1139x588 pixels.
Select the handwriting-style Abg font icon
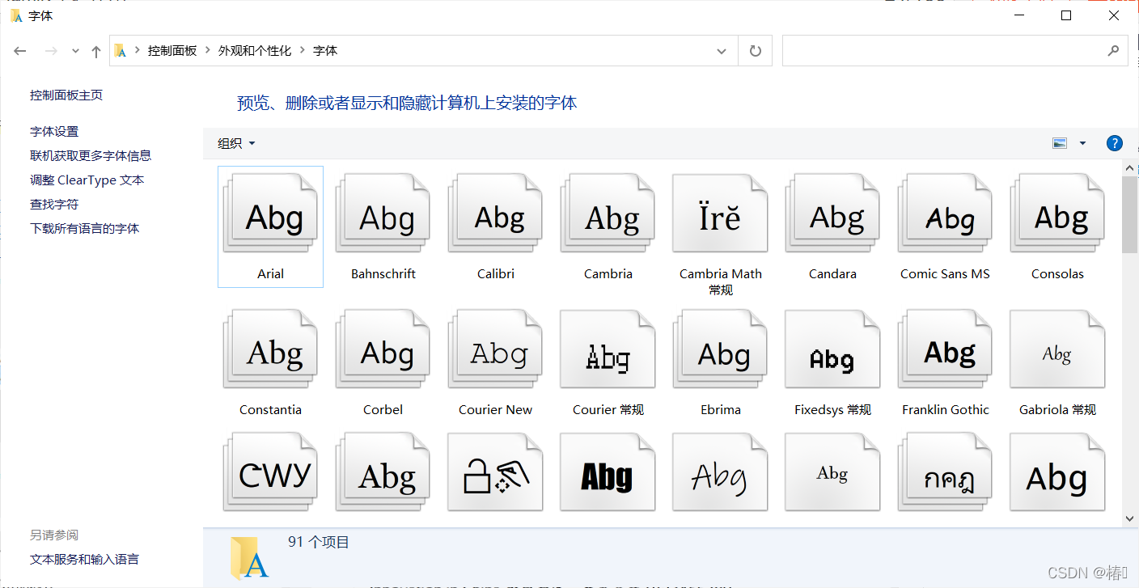coord(720,472)
